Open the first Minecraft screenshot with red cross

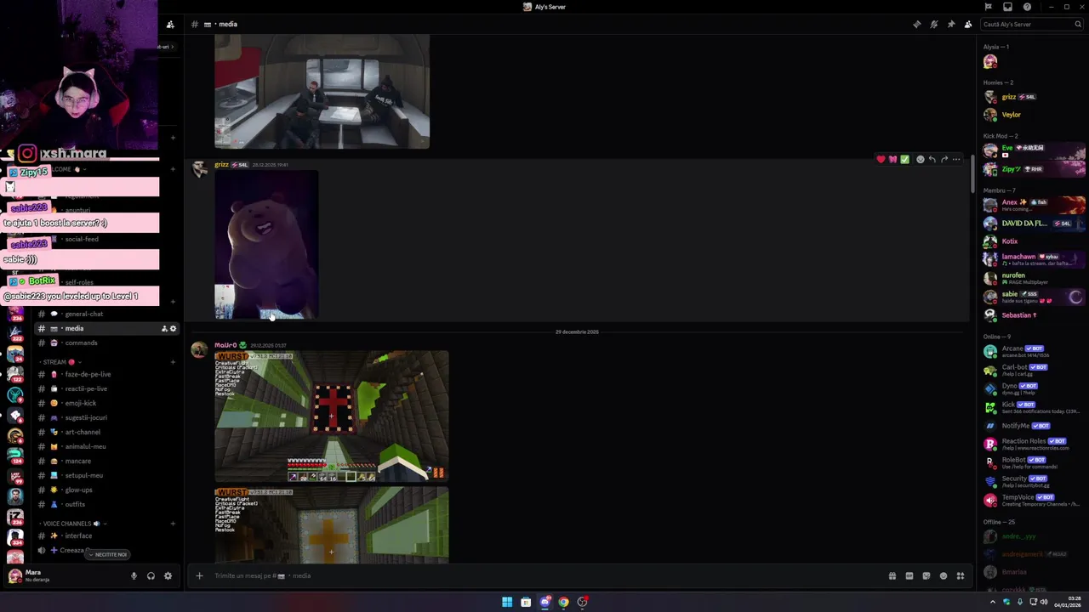331,416
